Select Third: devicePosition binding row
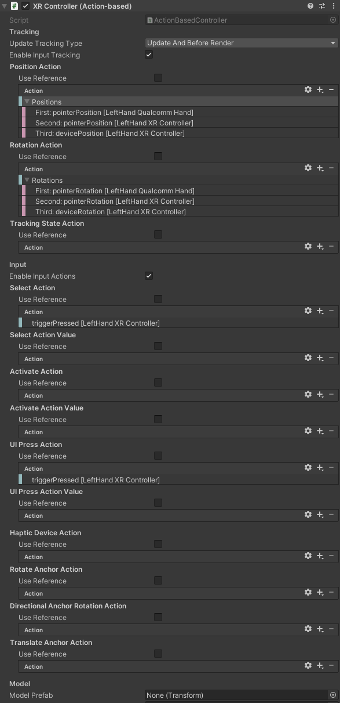 pos(178,134)
